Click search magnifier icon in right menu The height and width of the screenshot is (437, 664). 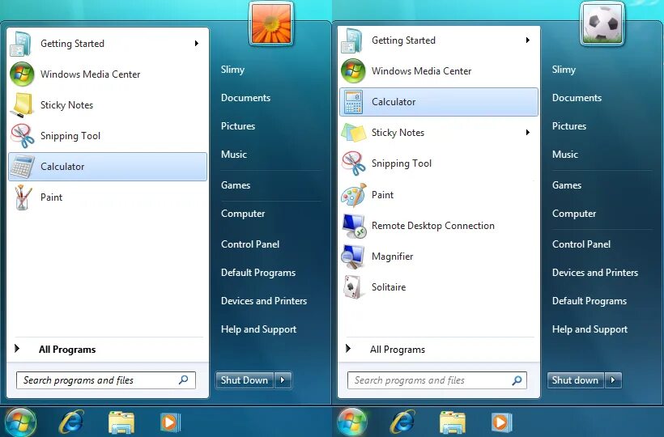pyautogui.click(x=517, y=380)
